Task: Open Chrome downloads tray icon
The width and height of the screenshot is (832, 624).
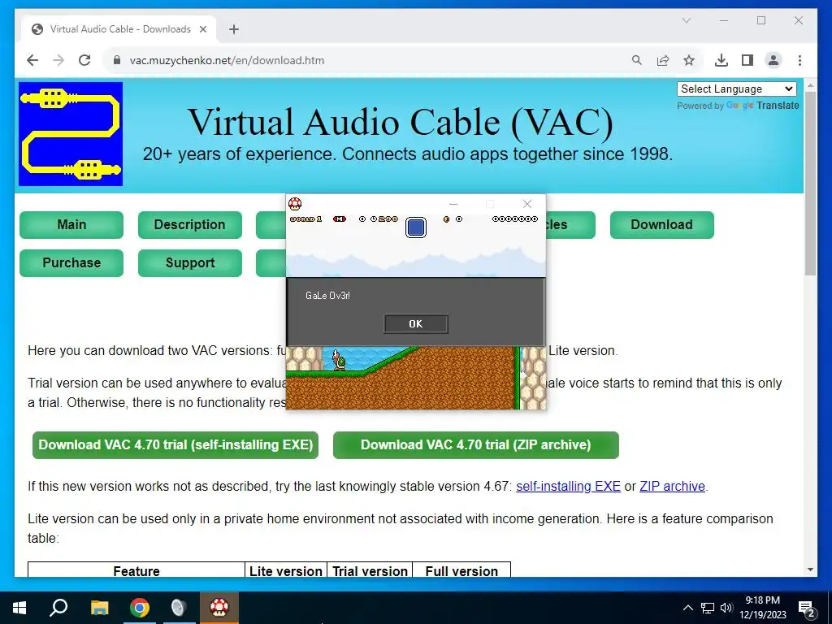Action: tap(721, 60)
